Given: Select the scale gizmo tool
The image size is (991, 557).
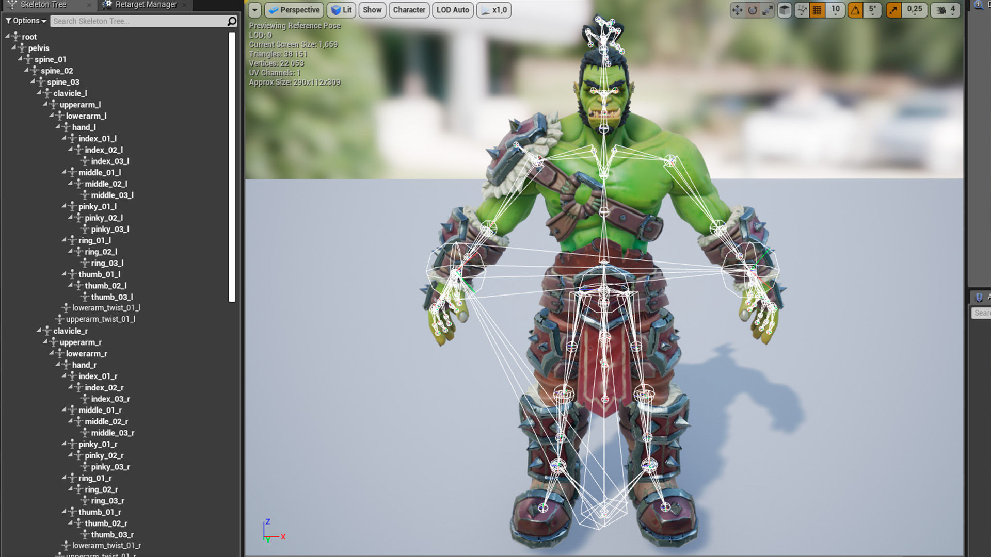Looking at the screenshot, I should 768,10.
